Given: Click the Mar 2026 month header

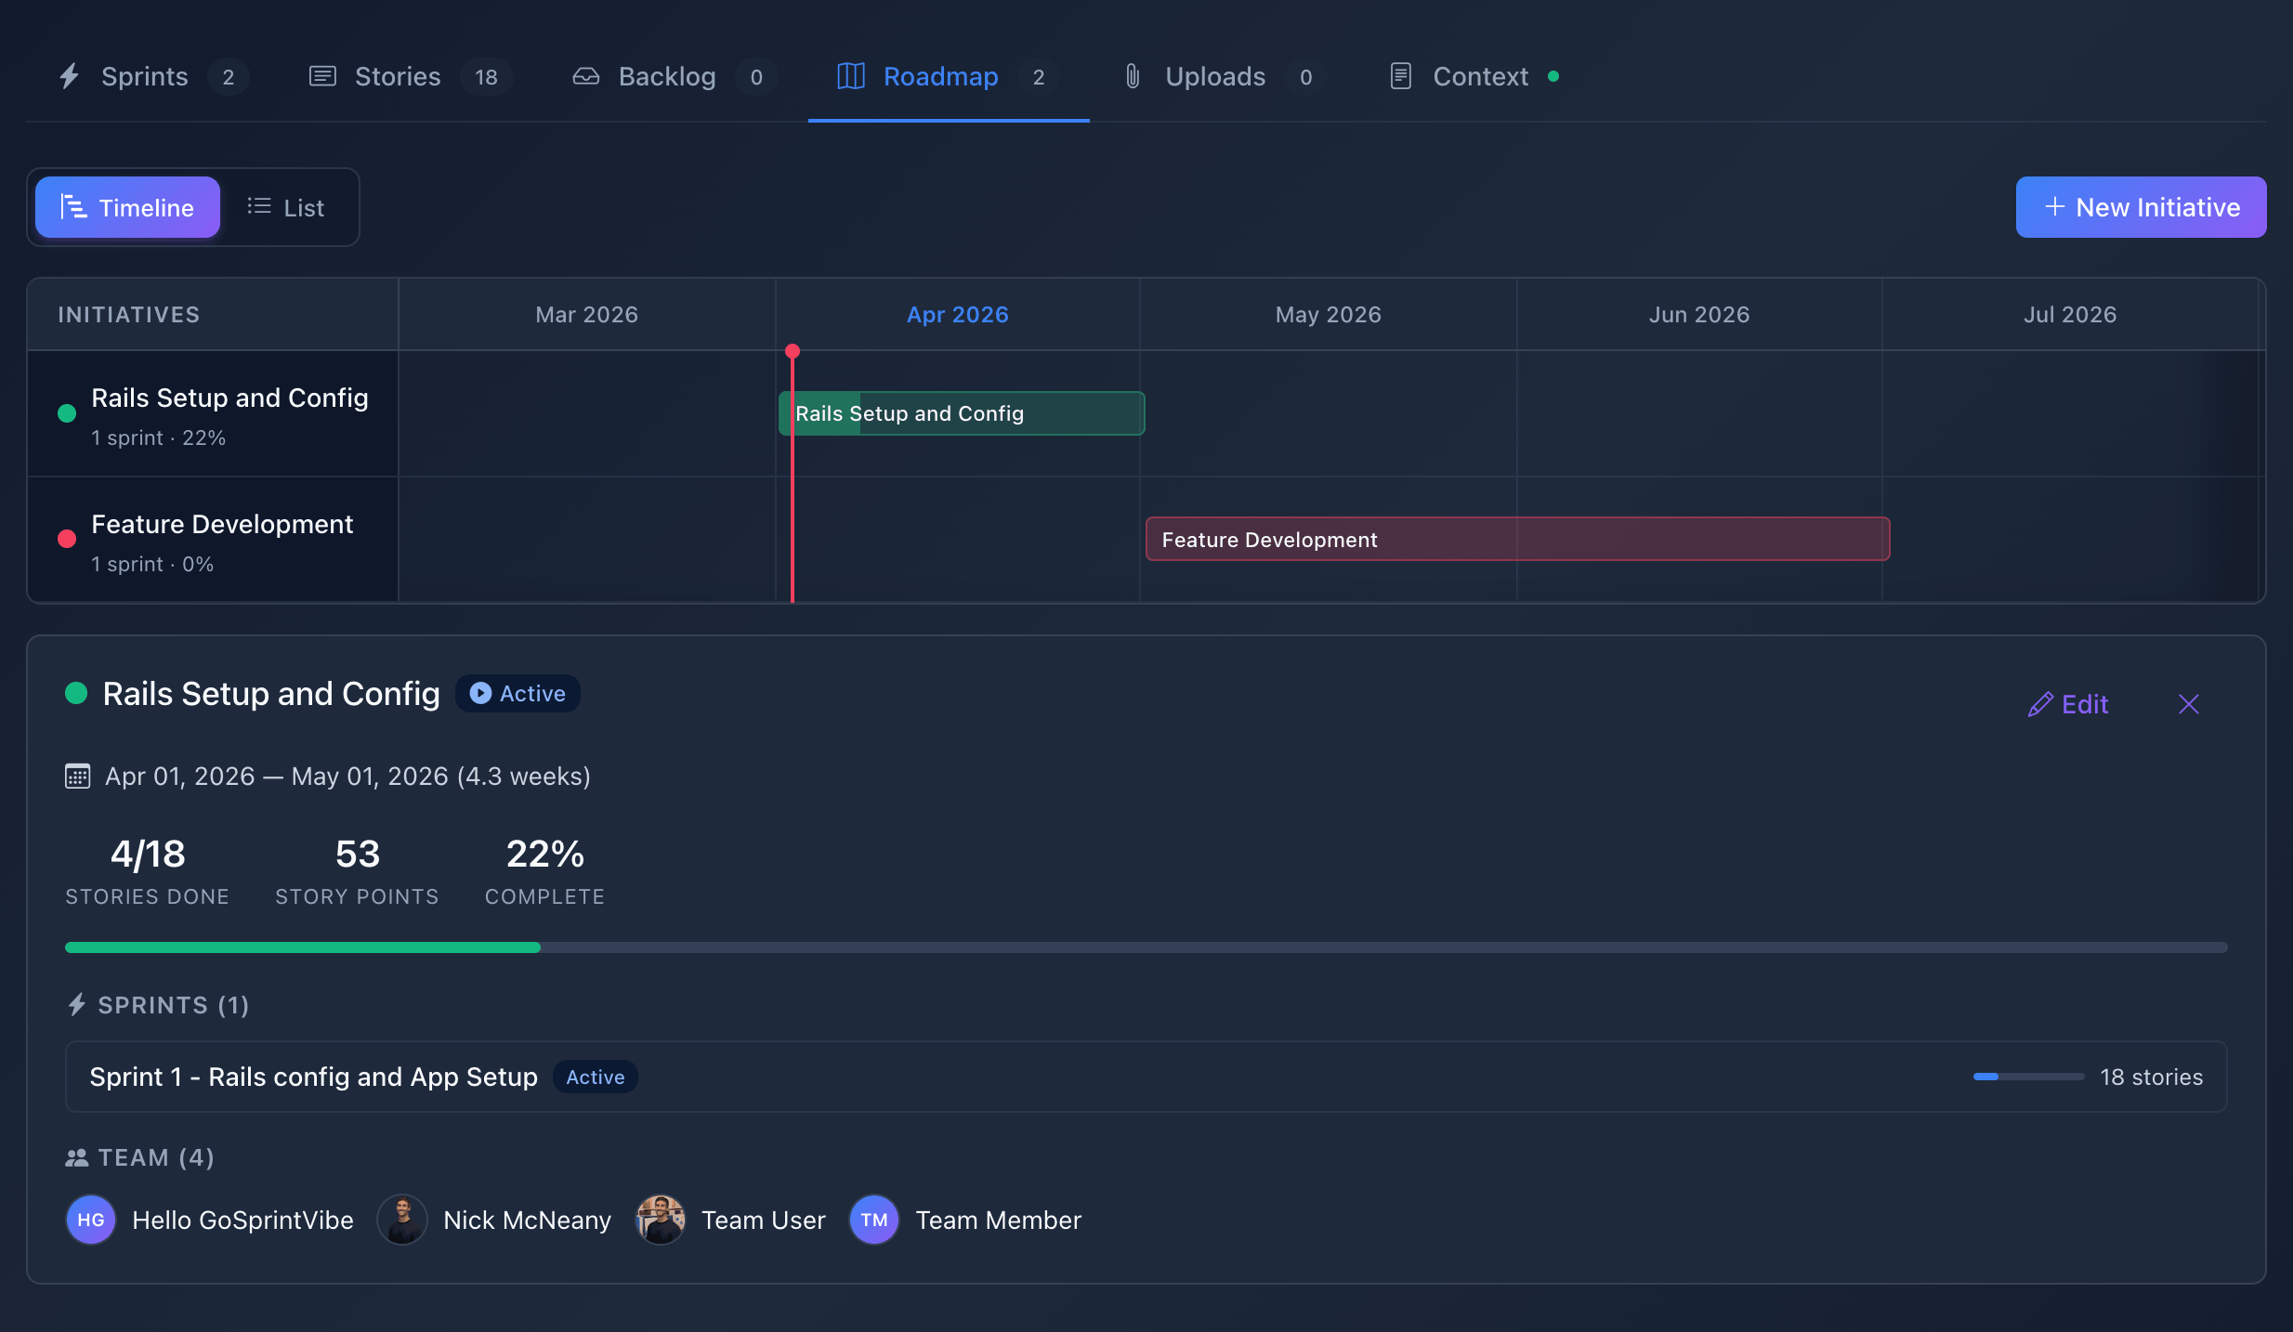Looking at the screenshot, I should click(x=587, y=315).
